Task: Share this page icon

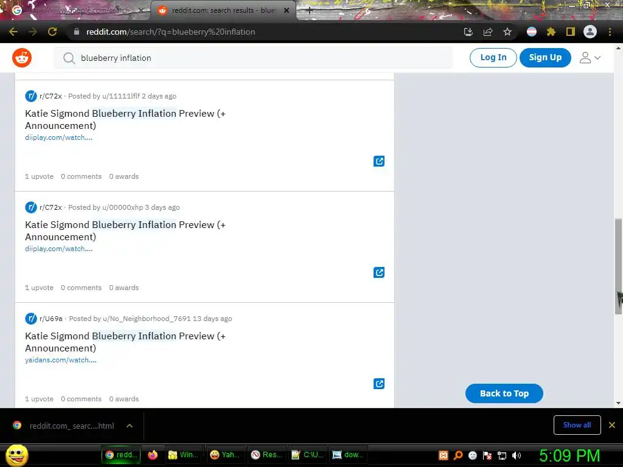Action: [x=488, y=32]
